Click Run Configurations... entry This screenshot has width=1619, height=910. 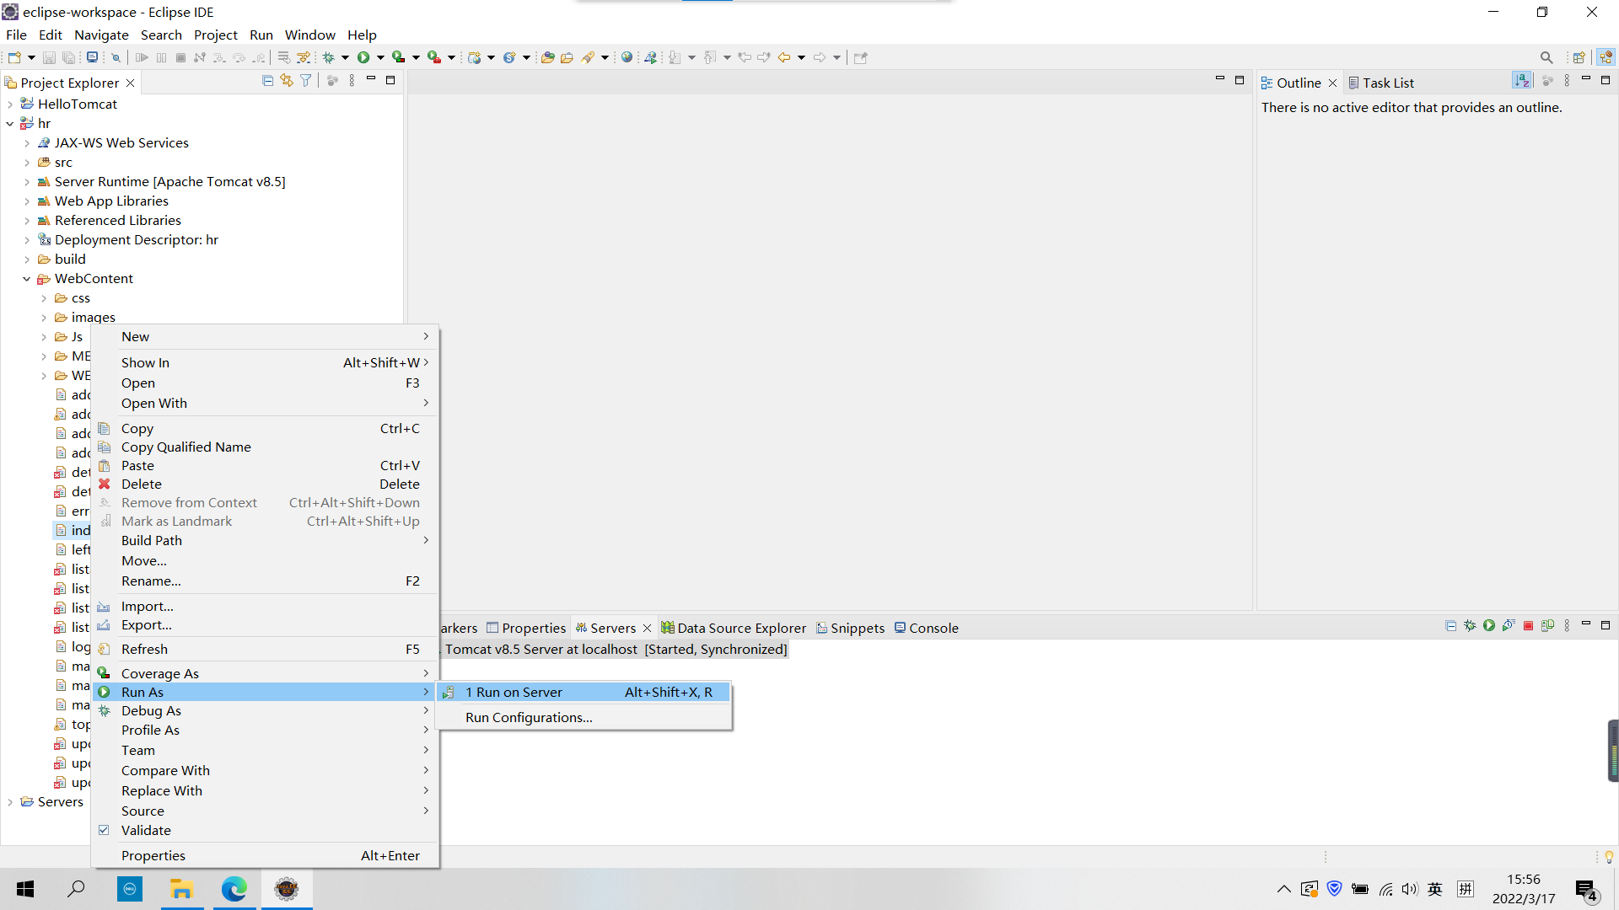529,717
